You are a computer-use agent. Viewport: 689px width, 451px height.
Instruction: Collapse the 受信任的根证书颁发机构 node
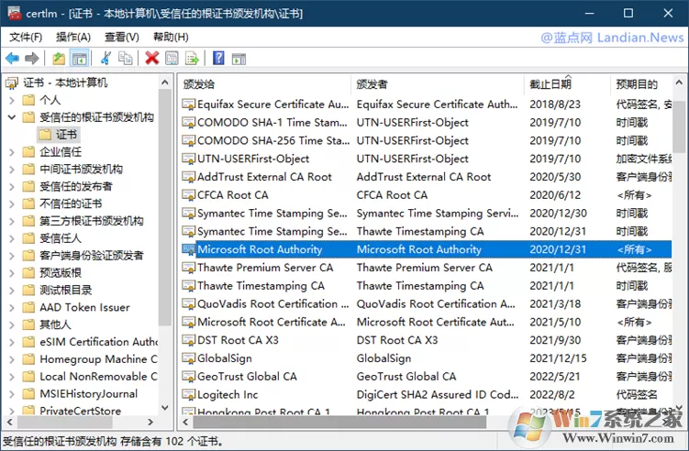pyautogui.click(x=12, y=117)
